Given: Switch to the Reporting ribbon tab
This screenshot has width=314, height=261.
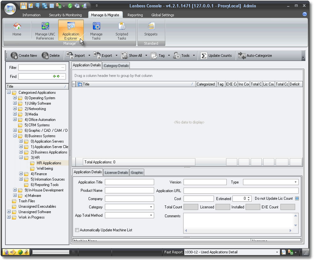Looking at the screenshot, I should tap(135, 15).
